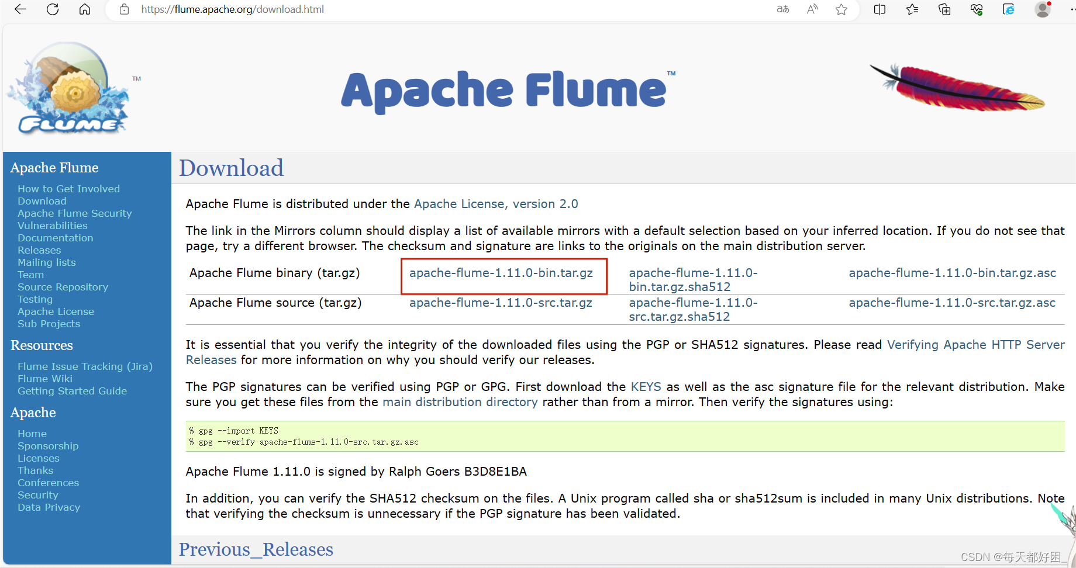Reload the Flume download page
Viewport: 1076px width, 568px height.
[x=53, y=9]
